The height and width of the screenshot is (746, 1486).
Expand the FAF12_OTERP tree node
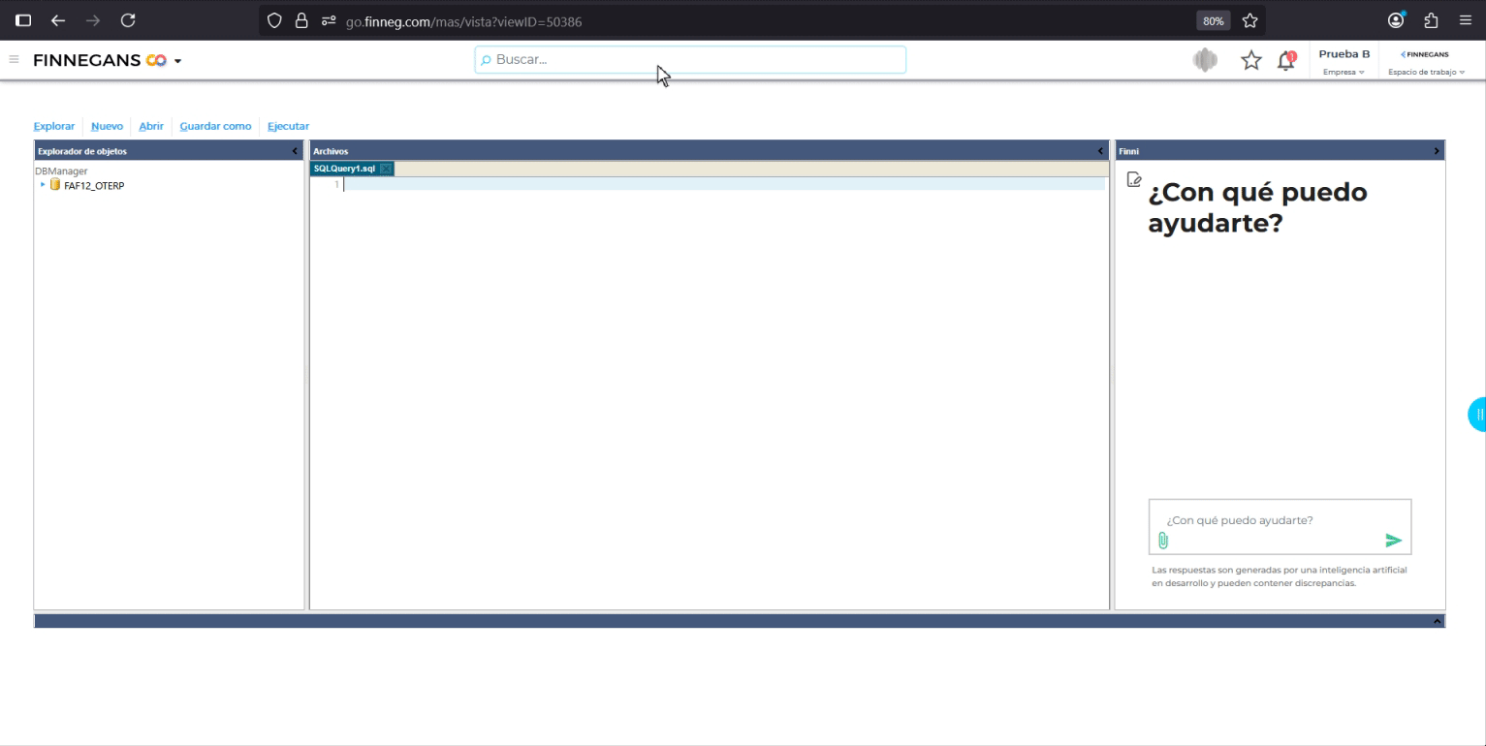point(43,185)
